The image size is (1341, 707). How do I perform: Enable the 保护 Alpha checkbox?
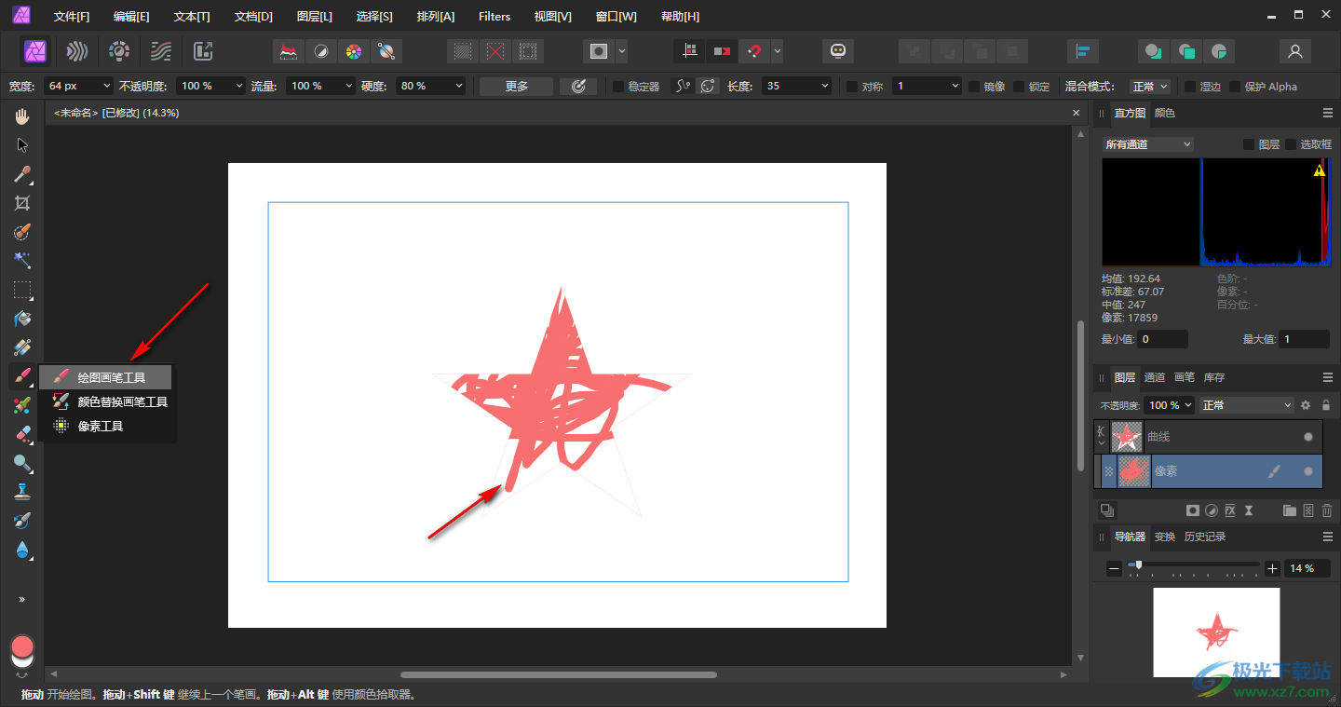pos(1235,87)
